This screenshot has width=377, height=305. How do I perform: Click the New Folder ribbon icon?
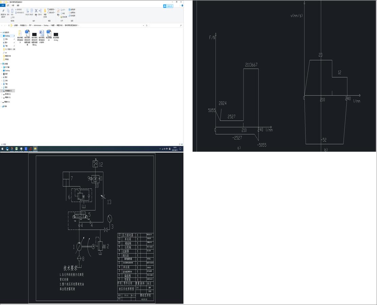(x=45, y=11)
